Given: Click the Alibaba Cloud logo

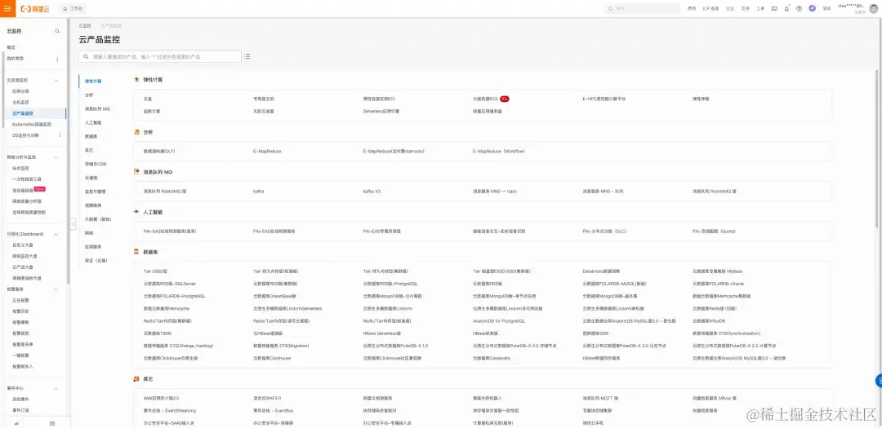Looking at the screenshot, I should tap(36, 9).
